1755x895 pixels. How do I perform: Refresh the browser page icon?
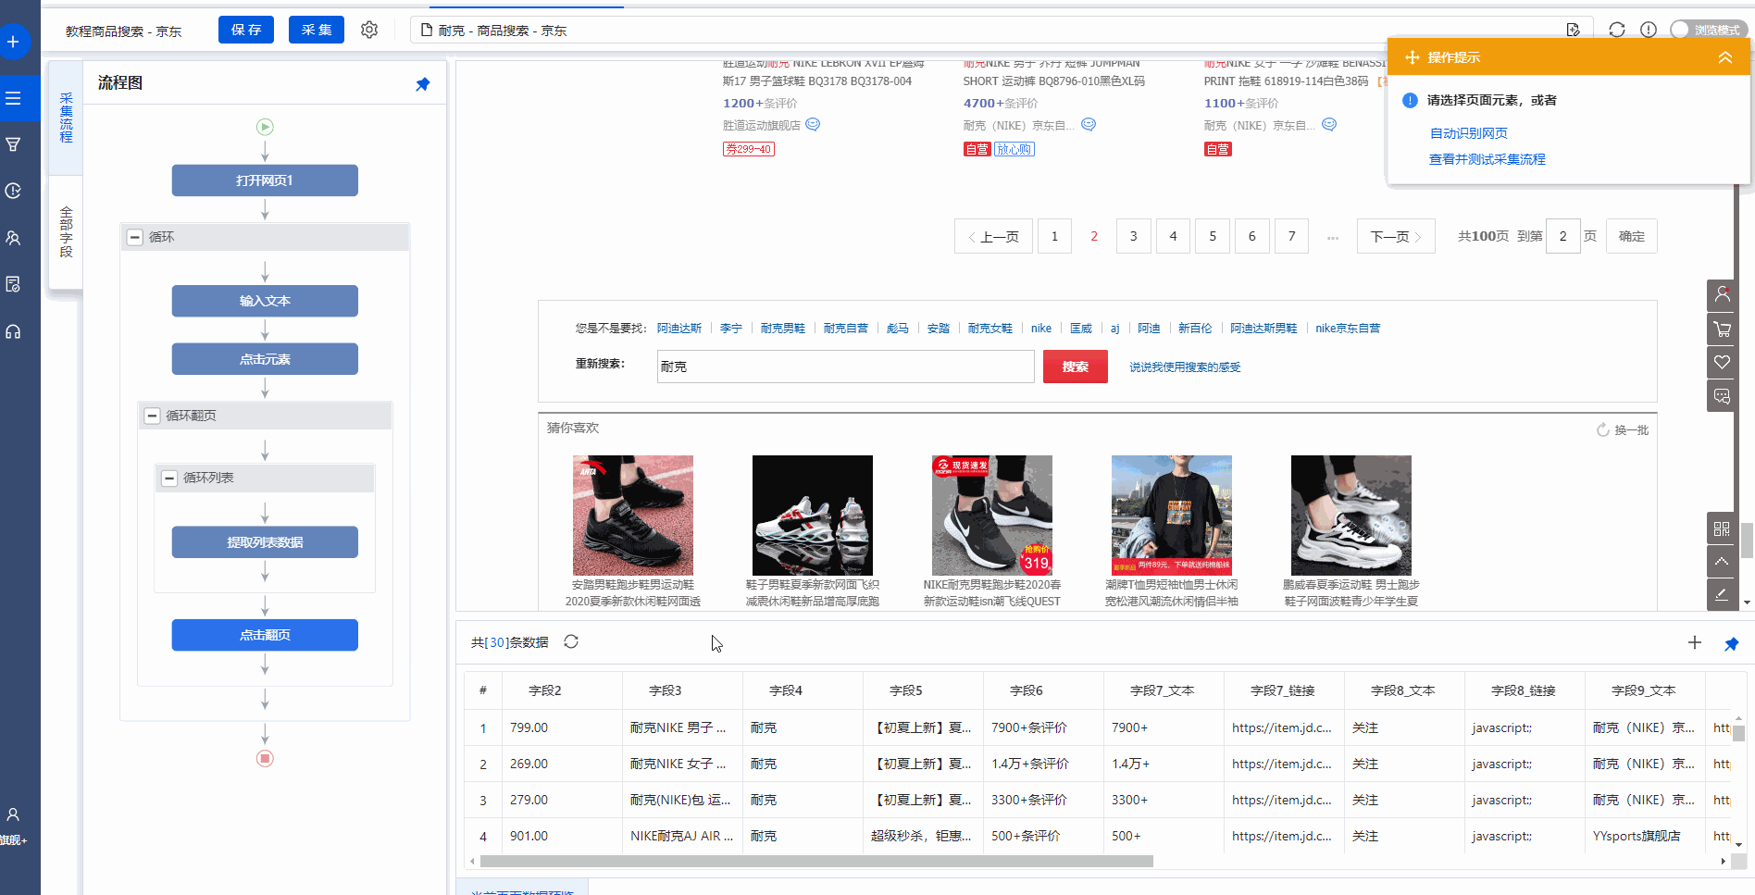[1617, 30]
